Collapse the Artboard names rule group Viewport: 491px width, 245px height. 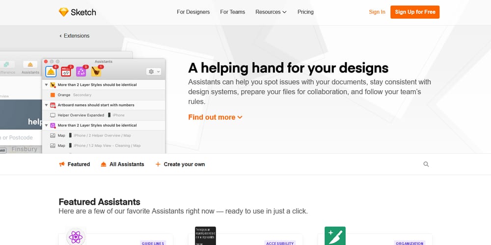(x=47, y=105)
